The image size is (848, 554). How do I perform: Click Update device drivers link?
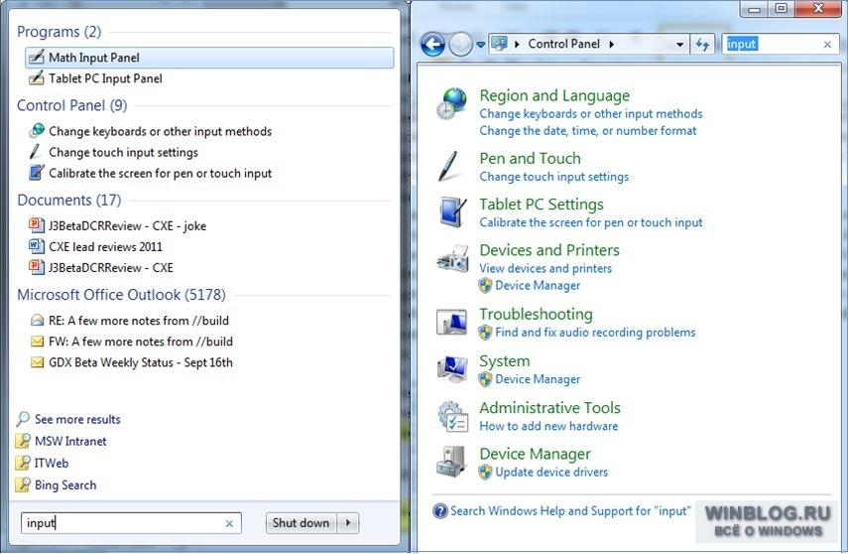click(551, 472)
